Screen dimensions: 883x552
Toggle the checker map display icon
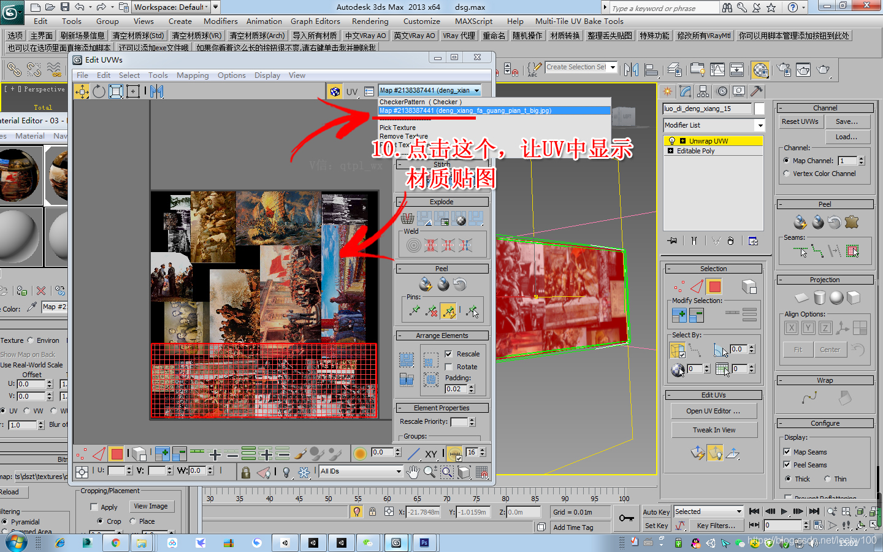(335, 91)
